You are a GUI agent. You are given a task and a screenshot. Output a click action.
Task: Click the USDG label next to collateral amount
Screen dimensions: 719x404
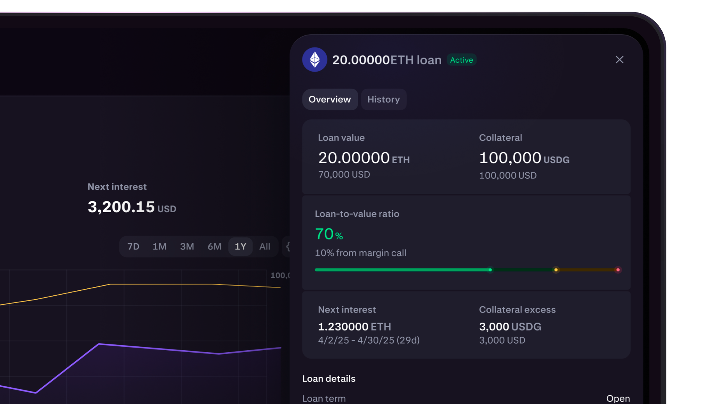[556, 159]
